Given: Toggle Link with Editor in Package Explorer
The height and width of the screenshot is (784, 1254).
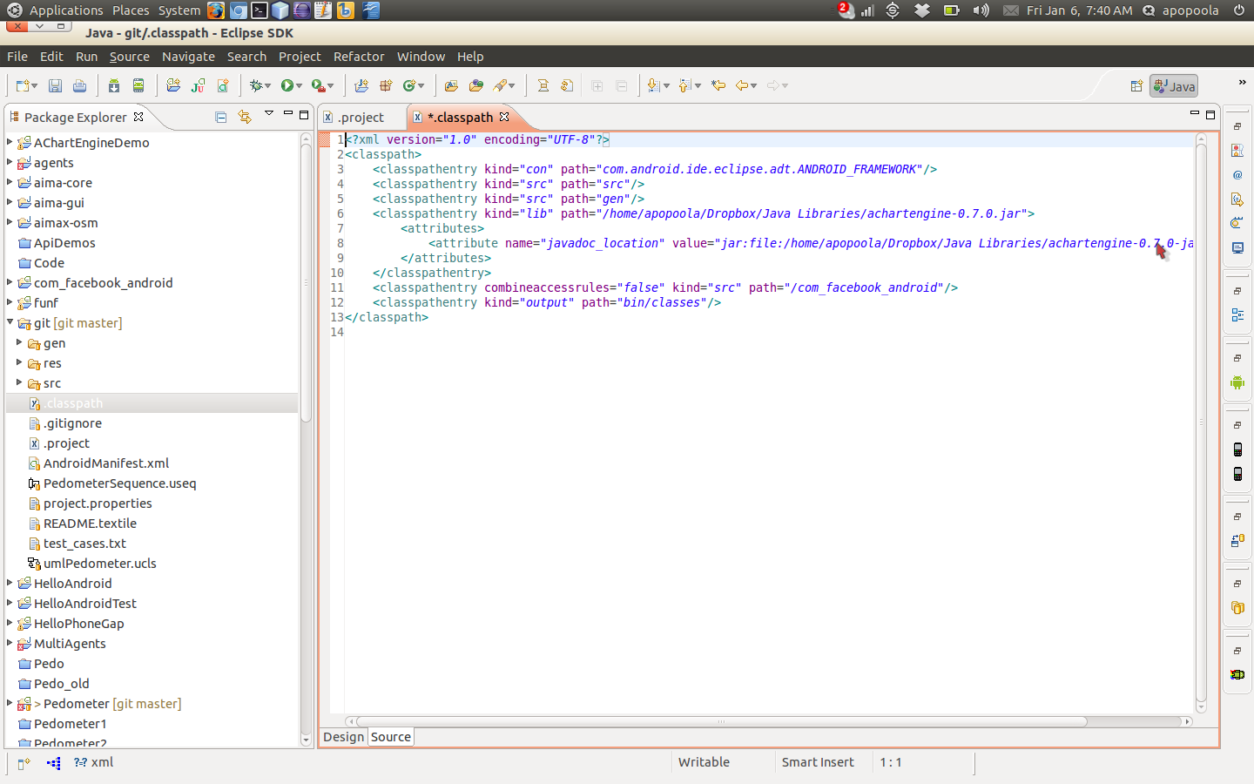Looking at the screenshot, I should point(245,117).
